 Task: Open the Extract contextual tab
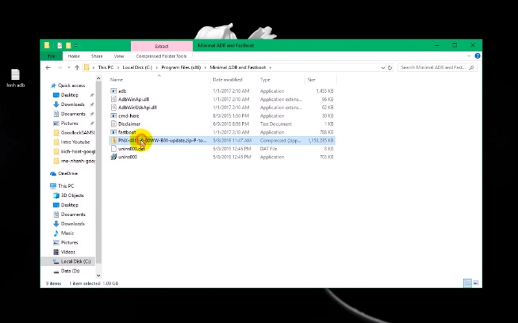click(161, 46)
